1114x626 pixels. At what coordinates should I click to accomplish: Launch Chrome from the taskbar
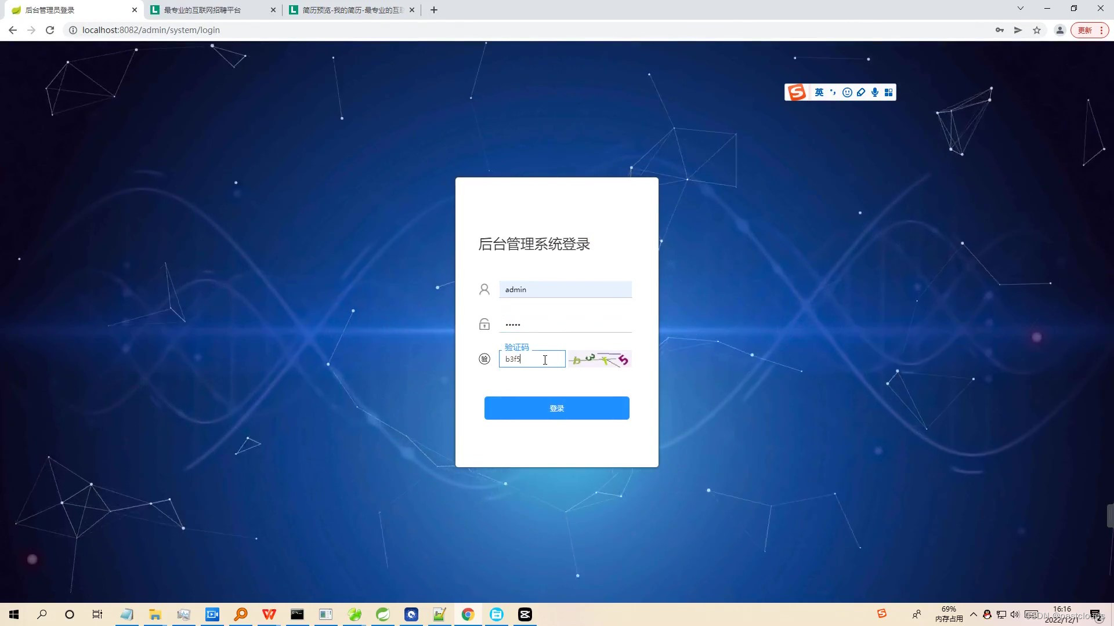tap(468, 614)
